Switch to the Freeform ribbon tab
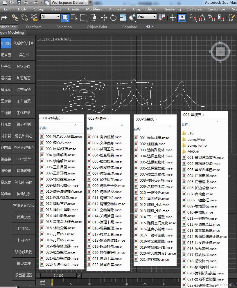237x288 pixels. (x=34, y=27)
